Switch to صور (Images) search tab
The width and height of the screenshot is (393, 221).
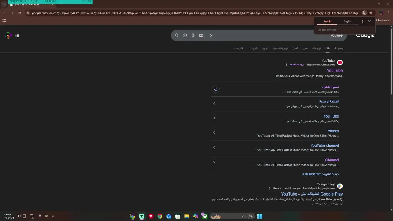305,48
